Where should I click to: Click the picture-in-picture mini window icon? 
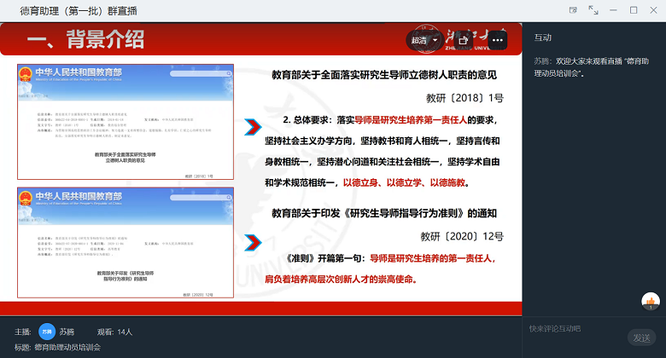573,10
